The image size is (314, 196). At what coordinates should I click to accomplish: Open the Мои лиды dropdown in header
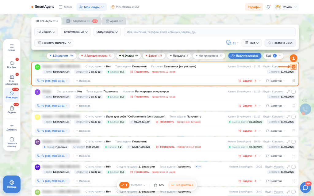(x=91, y=7)
